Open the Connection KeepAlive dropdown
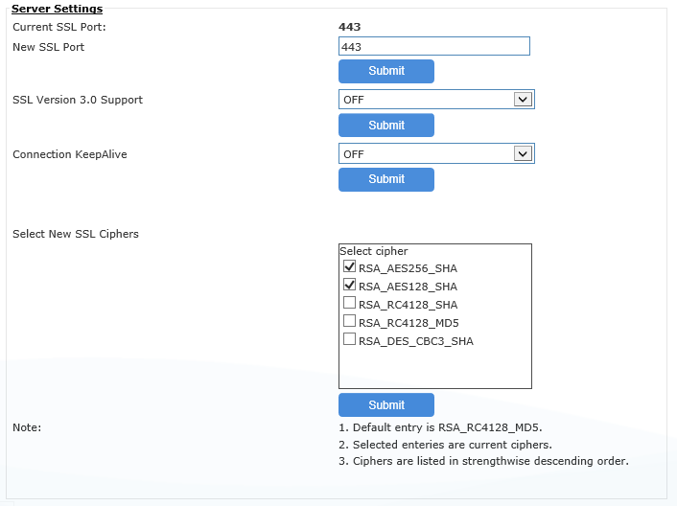Screen dimensions: 677x506 tap(436, 153)
